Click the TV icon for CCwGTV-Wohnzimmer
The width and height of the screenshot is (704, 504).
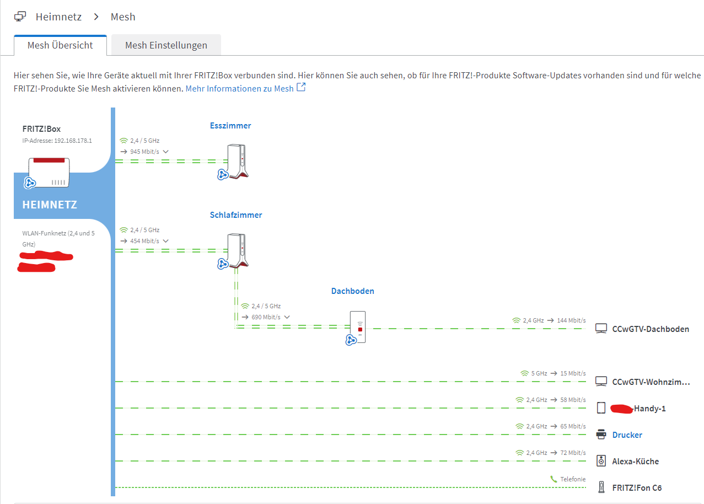pos(601,382)
